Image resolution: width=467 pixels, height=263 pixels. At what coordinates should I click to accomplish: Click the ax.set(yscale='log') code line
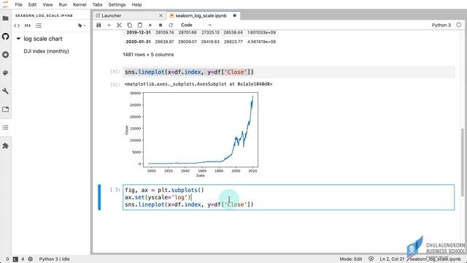[x=158, y=197]
